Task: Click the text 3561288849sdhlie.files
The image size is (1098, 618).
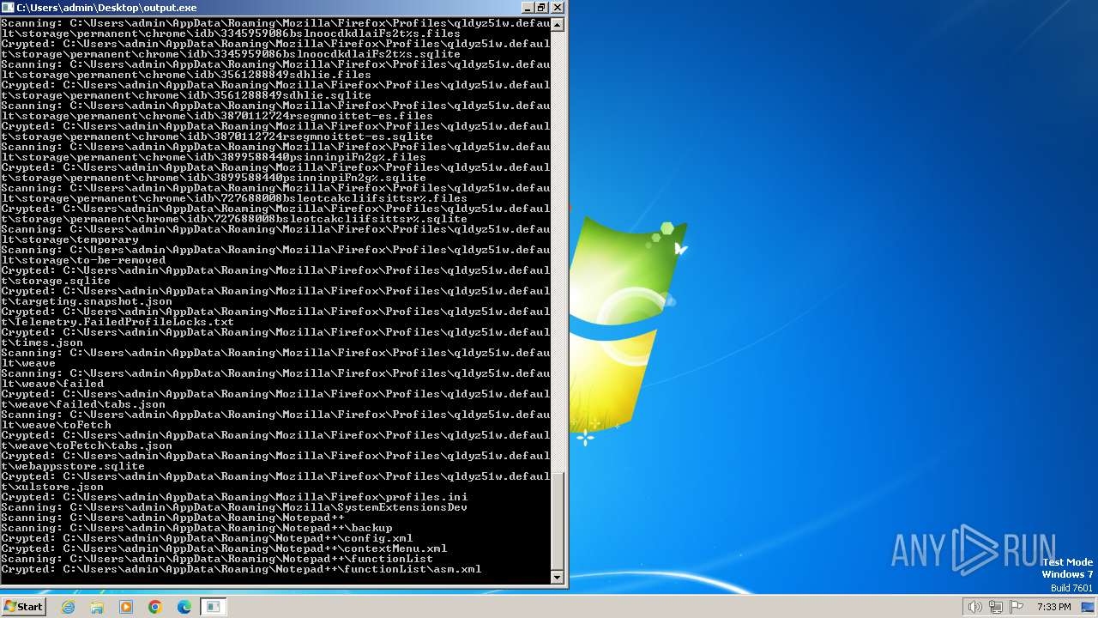Action: click(293, 75)
